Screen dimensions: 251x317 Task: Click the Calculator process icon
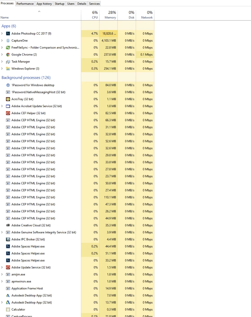click(8, 309)
